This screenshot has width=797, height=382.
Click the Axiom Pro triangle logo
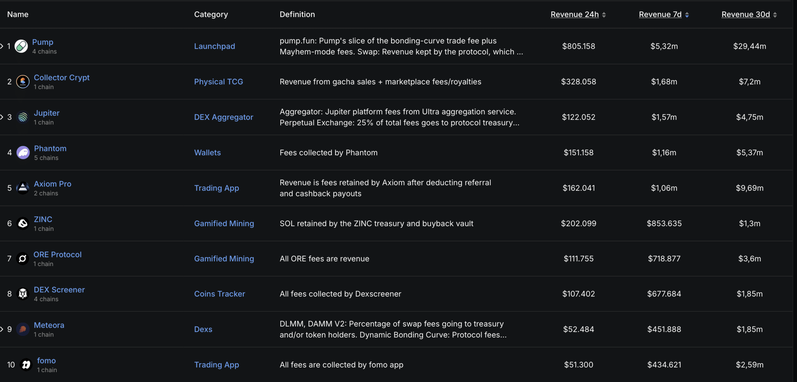[23, 188]
